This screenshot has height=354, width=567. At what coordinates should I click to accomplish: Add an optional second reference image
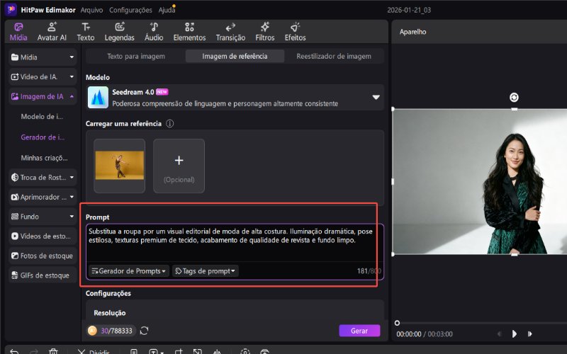(179, 166)
